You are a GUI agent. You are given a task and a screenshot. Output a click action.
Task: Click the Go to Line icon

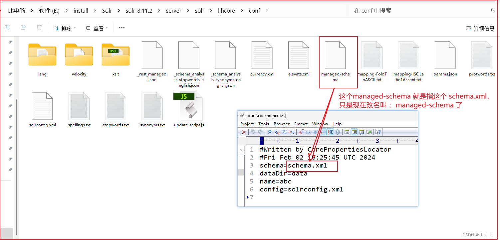point(292,132)
